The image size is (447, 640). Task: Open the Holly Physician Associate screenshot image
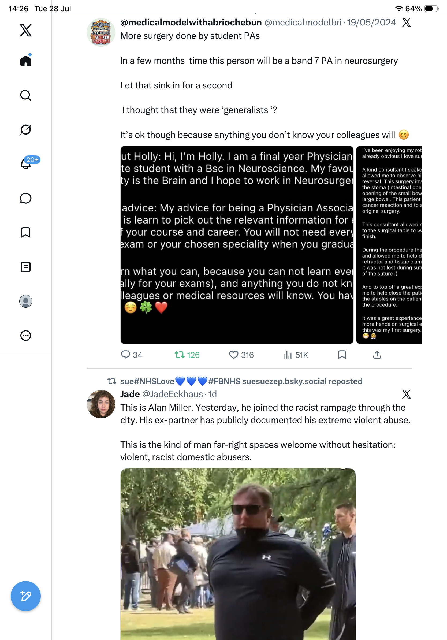pyautogui.click(x=237, y=245)
